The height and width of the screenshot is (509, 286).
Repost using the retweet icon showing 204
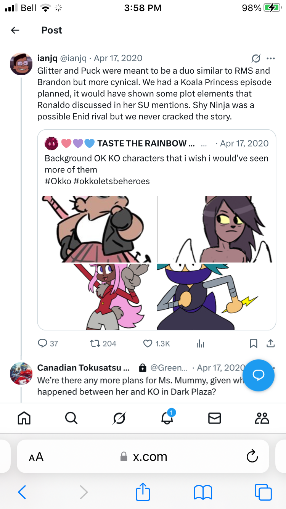[103, 343]
